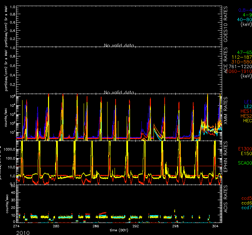Click the green SCA00 legend label
The height and width of the screenshot is (235, 252).
tap(244, 163)
